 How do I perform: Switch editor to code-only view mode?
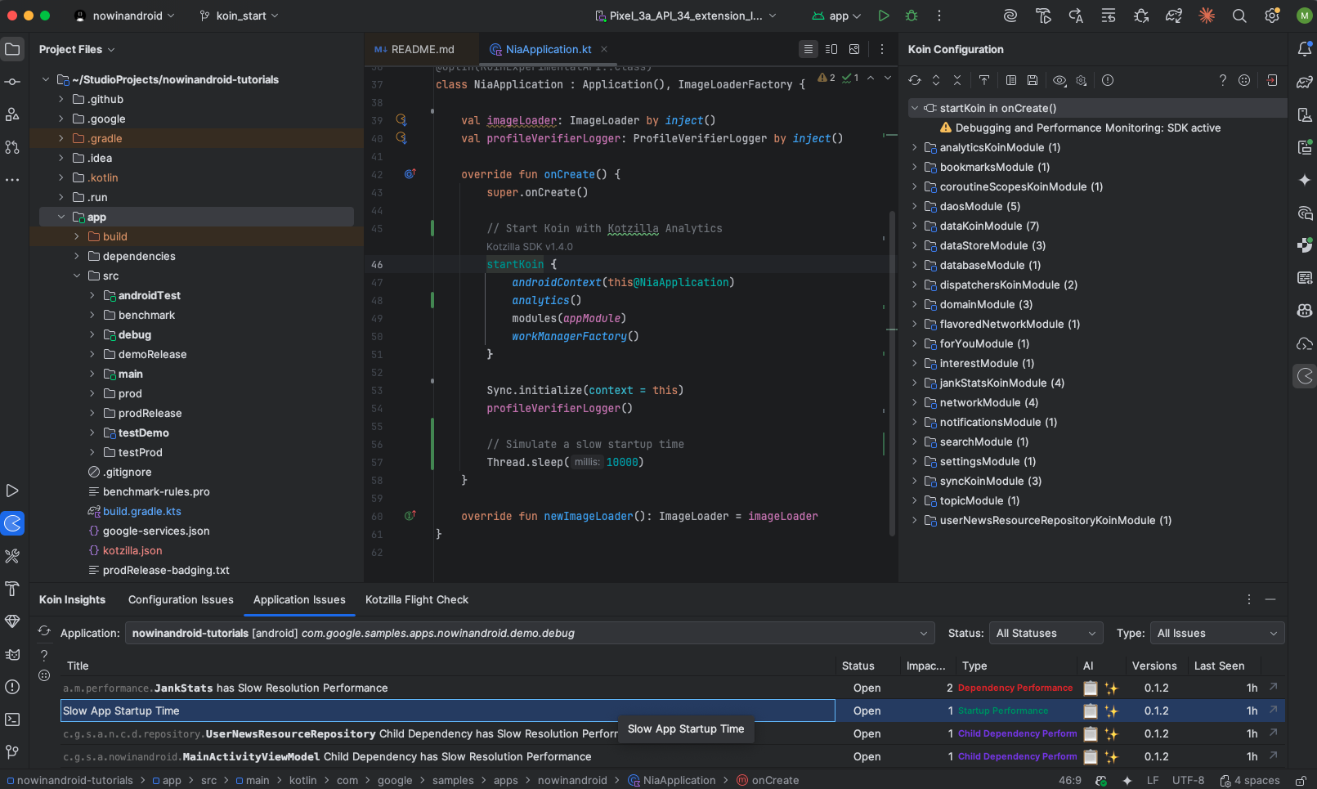(808, 49)
